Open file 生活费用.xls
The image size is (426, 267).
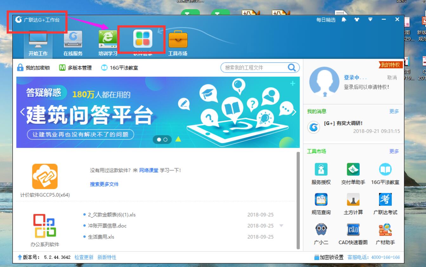point(101,237)
